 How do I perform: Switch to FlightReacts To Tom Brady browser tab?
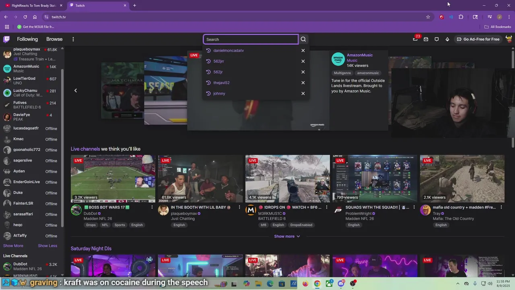click(x=34, y=5)
